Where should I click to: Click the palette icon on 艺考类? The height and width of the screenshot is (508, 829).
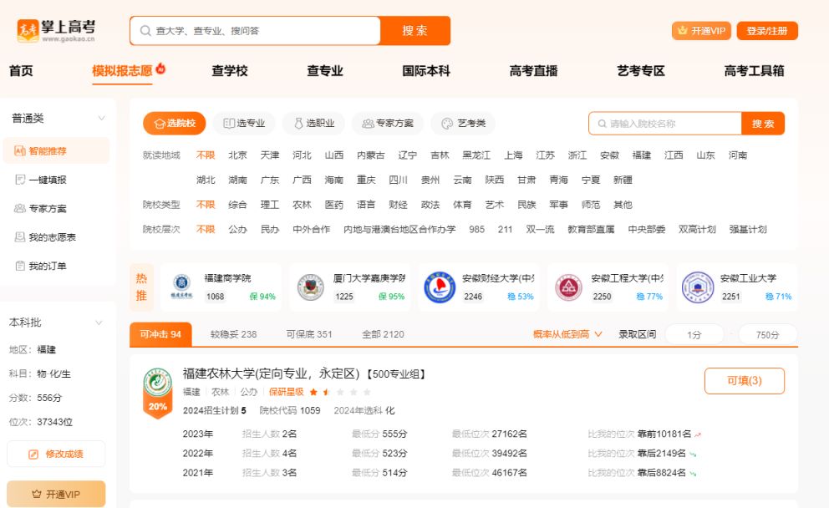(x=447, y=123)
